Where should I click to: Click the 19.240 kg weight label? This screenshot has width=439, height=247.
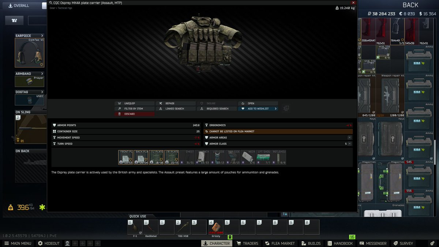(345, 8)
